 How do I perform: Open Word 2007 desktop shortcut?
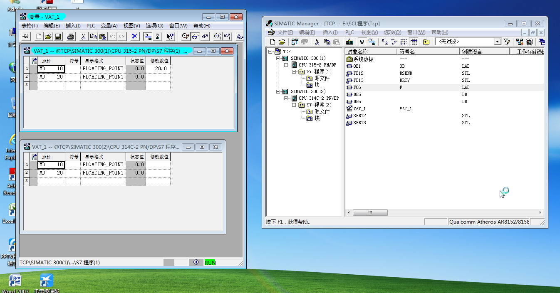tap(15, 283)
